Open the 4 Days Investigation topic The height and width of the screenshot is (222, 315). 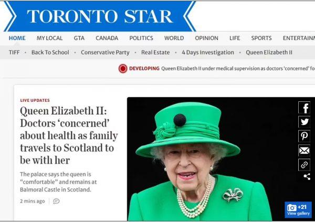208,52
